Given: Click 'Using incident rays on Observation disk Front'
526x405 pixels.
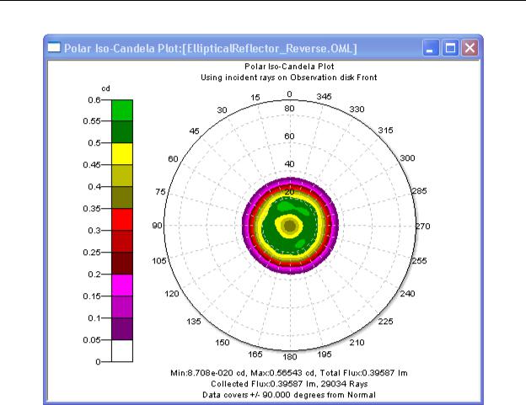Looking at the screenshot, I should [289, 77].
